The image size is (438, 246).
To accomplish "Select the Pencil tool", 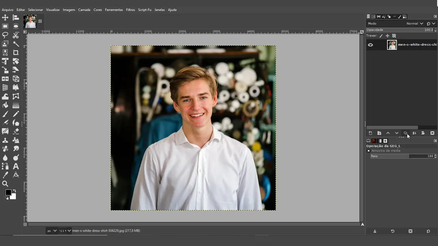I will 16,114.
